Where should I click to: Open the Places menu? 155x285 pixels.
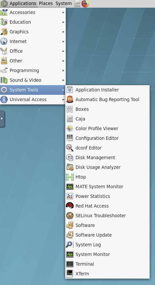[x=46, y=3]
